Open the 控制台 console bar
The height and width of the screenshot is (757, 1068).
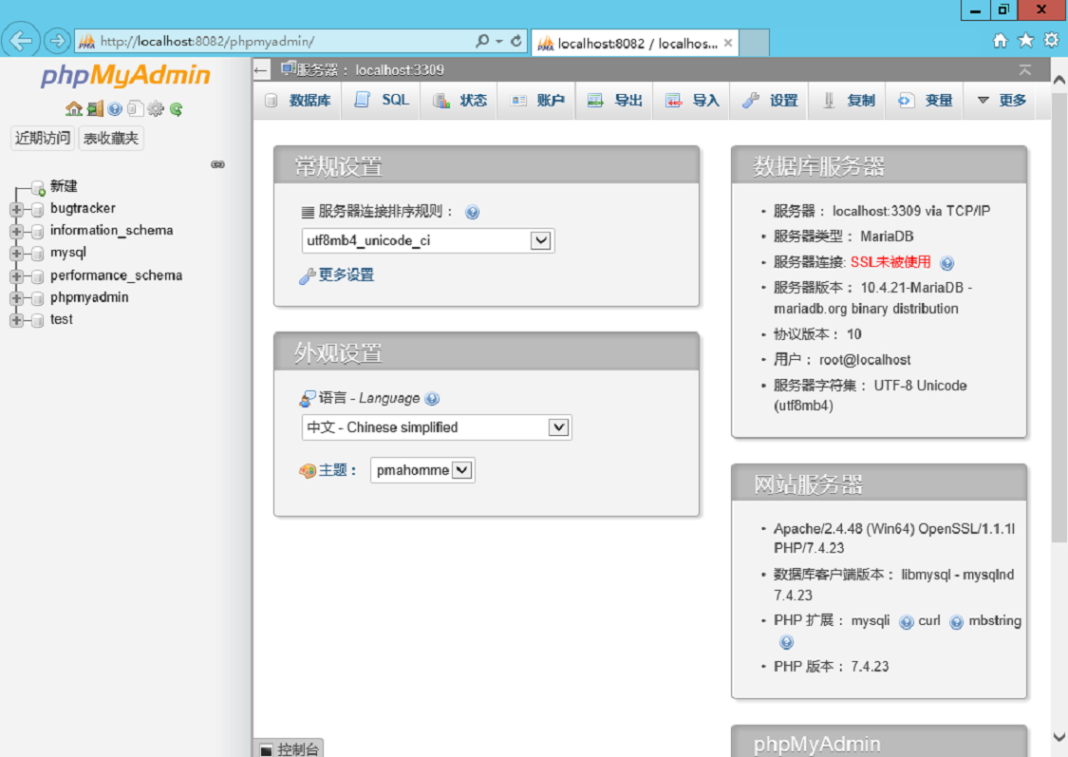click(289, 748)
